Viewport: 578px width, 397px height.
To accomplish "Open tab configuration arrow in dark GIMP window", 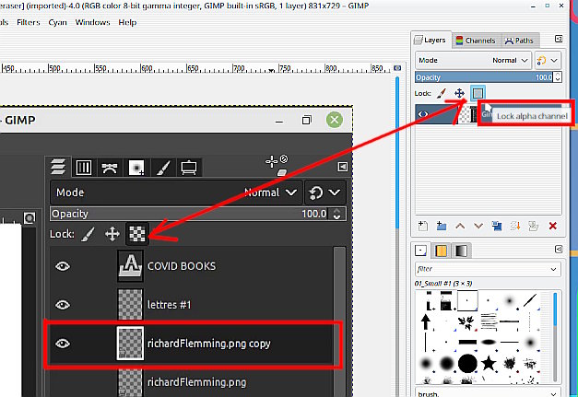I will point(342,167).
